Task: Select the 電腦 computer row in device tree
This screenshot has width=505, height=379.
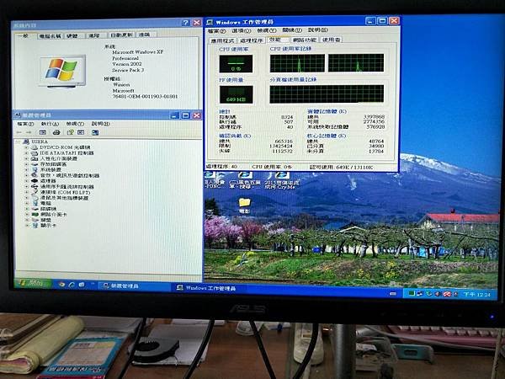Action: point(41,203)
